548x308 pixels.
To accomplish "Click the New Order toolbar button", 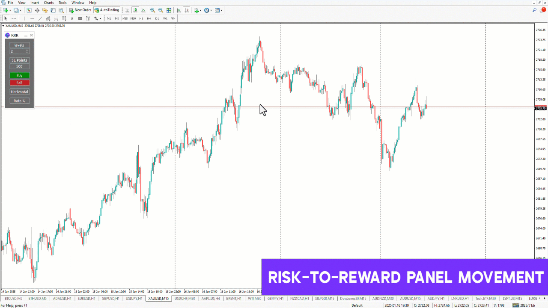I will pos(80,10).
